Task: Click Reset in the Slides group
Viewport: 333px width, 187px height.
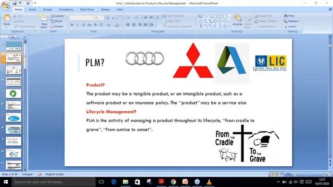Action: tap(57, 21)
